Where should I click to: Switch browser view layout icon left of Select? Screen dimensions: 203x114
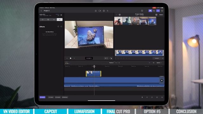click(x=156, y=15)
